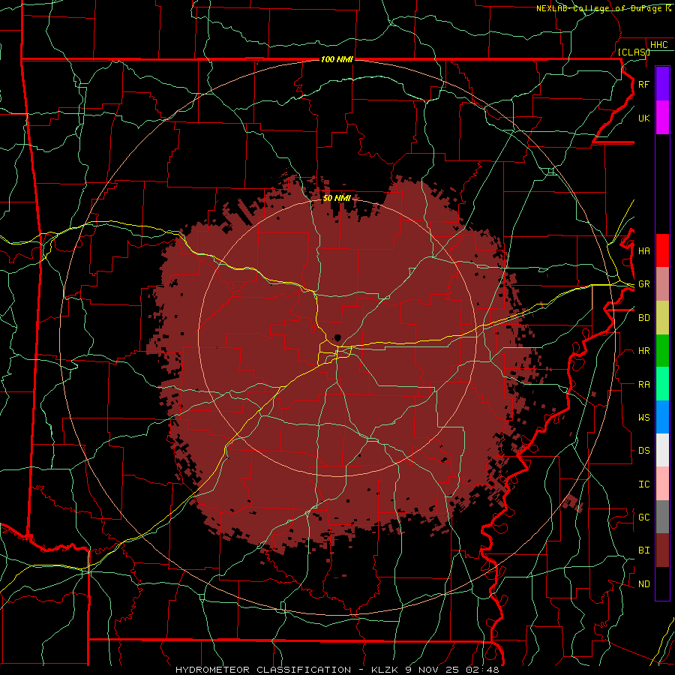
Task: Click the RF legend label
Action: [x=643, y=84]
